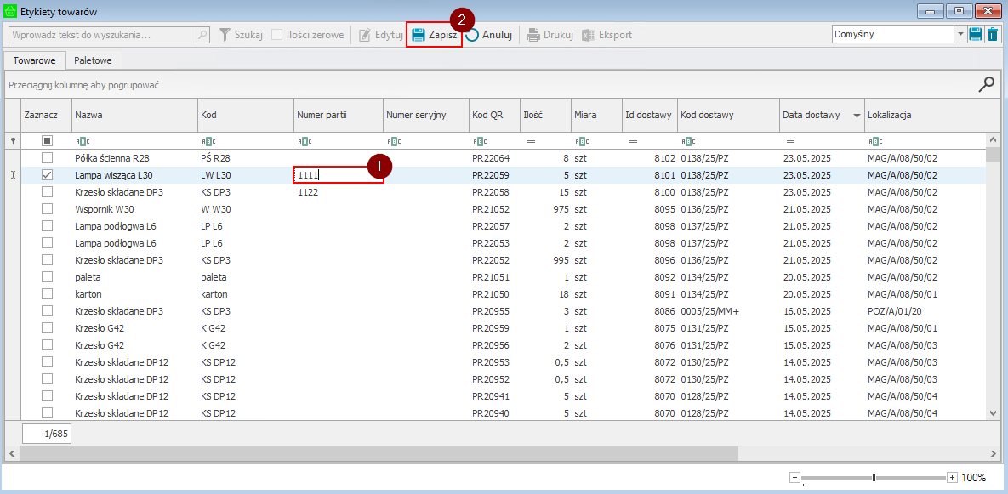Select the Towarowe tab

click(35, 60)
